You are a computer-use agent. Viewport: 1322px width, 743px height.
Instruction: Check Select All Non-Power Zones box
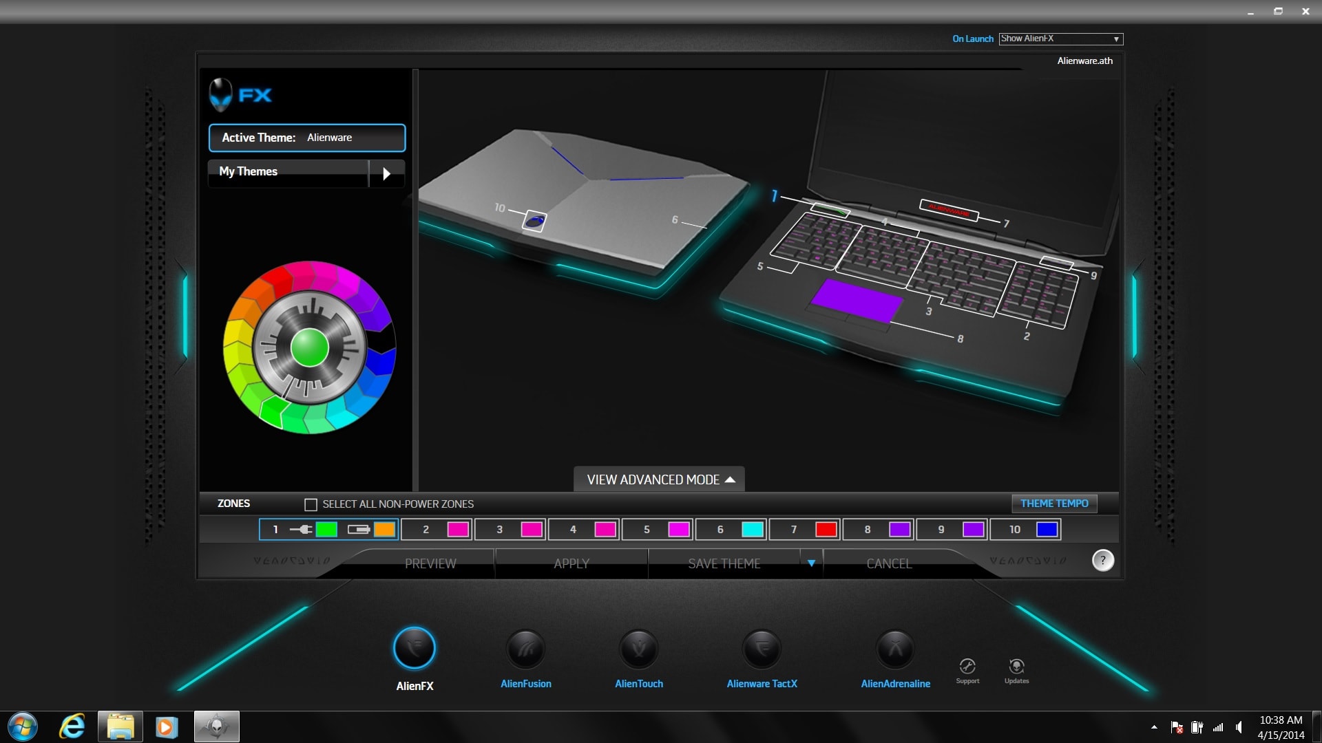click(311, 505)
